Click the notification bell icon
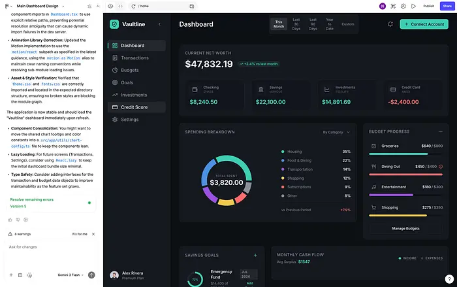The width and height of the screenshot is (457, 287). click(x=390, y=24)
